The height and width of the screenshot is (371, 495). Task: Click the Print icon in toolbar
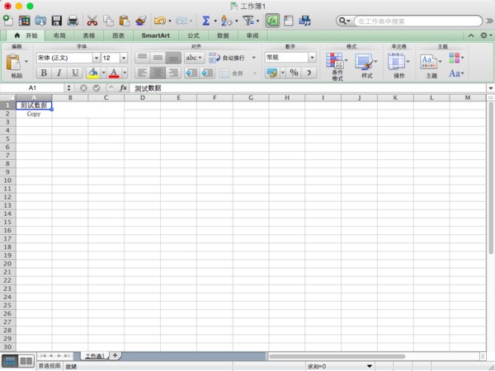pyautogui.click(x=73, y=20)
